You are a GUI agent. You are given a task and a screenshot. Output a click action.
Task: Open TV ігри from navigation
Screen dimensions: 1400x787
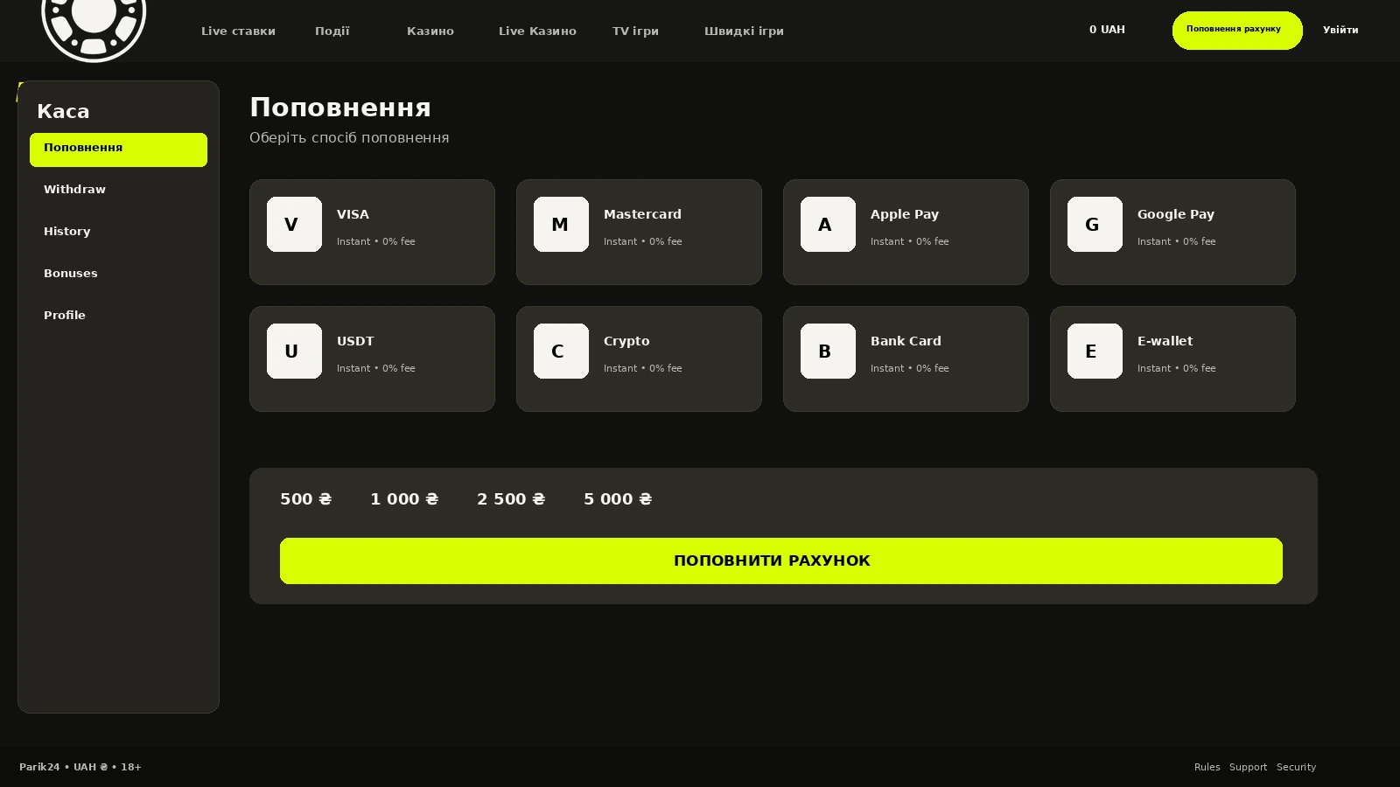(x=635, y=31)
